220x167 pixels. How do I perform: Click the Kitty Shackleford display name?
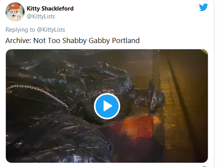coord(50,9)
